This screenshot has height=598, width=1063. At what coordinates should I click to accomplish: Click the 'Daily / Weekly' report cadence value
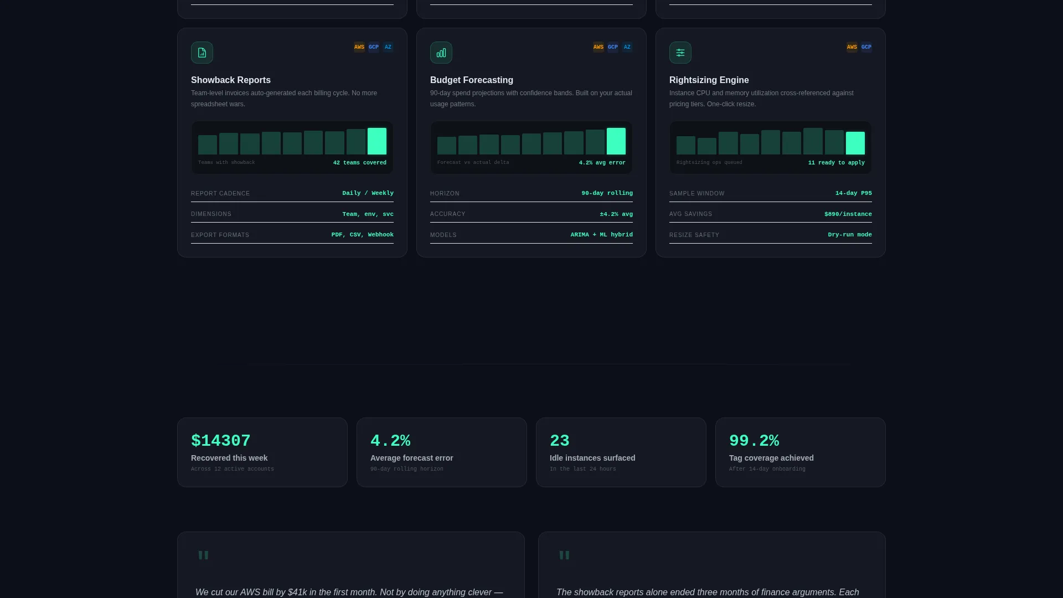click(x=368, y=193)
